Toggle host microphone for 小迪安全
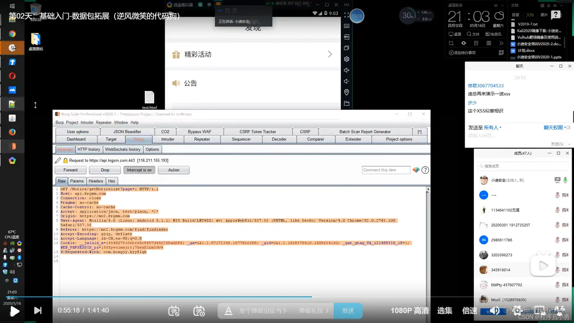Viewport: 574px width, 323px height. click(x=565, y=180)
